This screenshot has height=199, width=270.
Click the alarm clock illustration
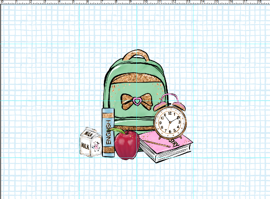coord(169,122)
